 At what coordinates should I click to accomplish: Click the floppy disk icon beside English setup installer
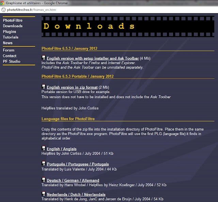click(x=44, y=58)
